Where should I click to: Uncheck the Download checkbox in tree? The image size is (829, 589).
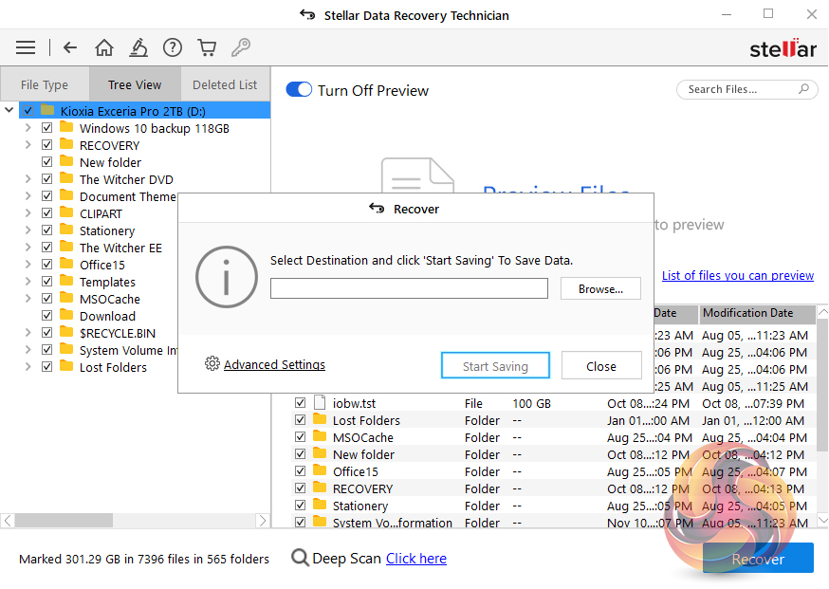coord(47,316)
